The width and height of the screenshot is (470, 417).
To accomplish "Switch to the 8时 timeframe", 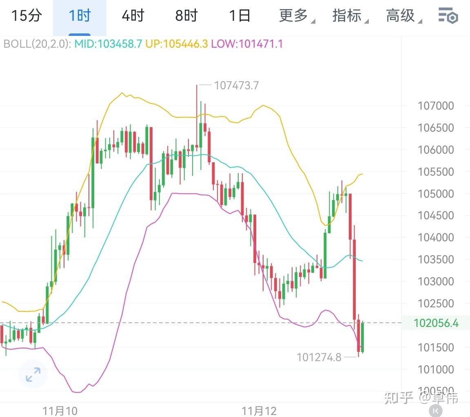I will (x=186, y=16).
